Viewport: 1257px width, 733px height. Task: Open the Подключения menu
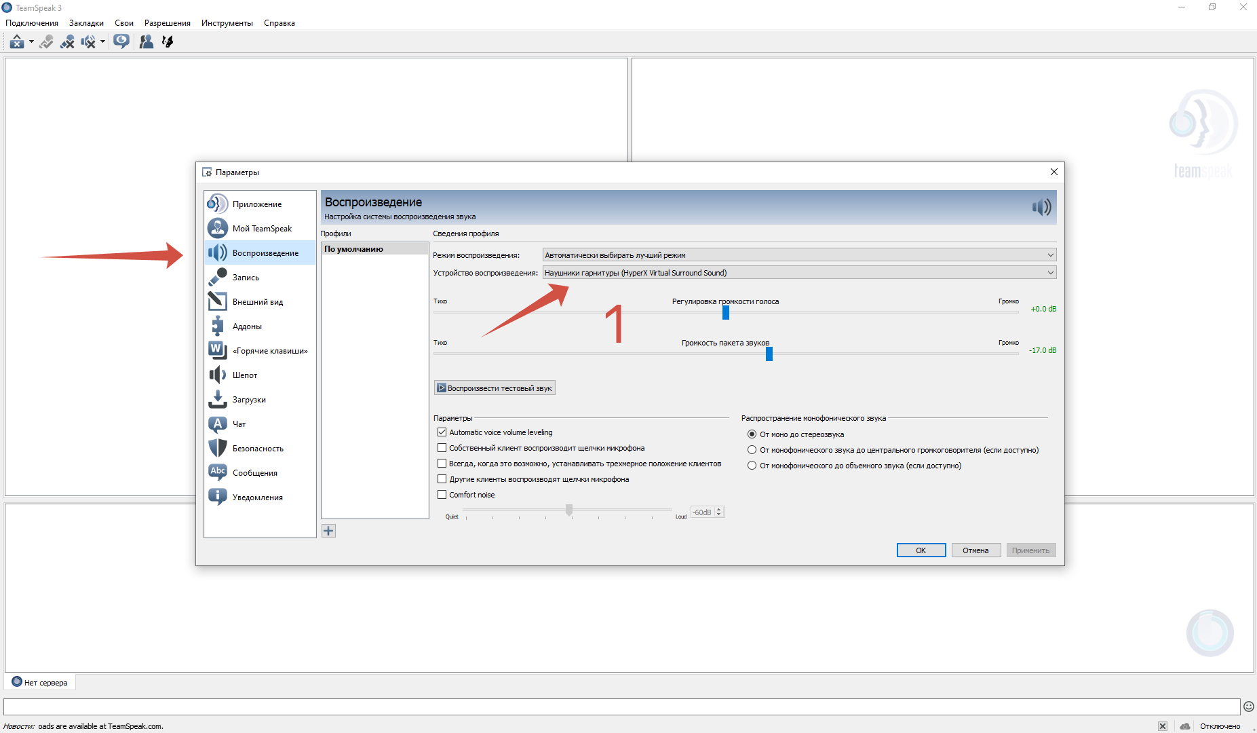(x=32, y=23)
